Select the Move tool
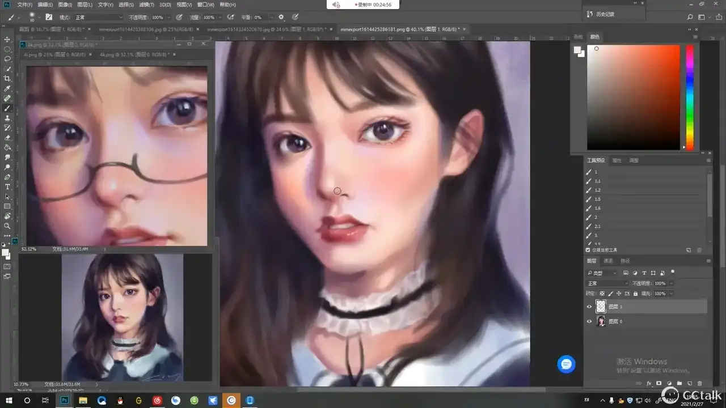 click(7, 39)
